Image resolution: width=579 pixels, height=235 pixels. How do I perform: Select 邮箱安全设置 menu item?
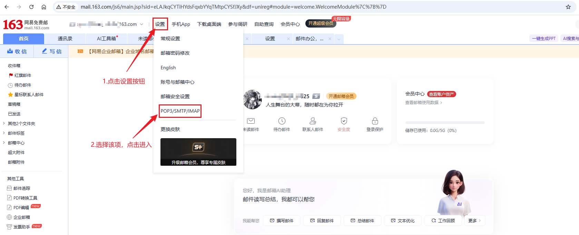point(175,96)
